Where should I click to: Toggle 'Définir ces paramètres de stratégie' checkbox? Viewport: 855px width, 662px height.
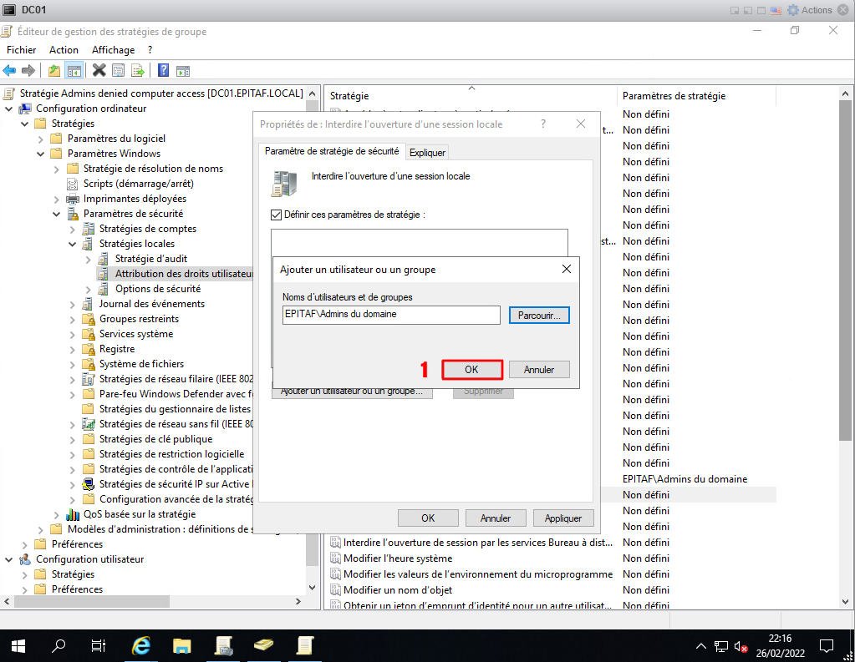277,215
